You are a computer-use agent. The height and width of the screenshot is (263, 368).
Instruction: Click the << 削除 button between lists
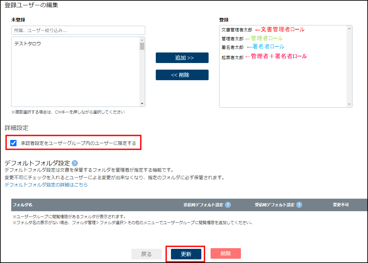(x=182, y=75)
